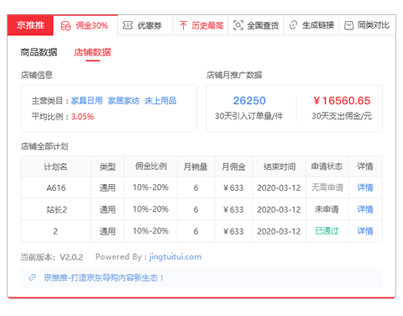Screen dimensions: 403x316
Task: Click the 申请状态 column header
Action: click(x=327, y=166)
